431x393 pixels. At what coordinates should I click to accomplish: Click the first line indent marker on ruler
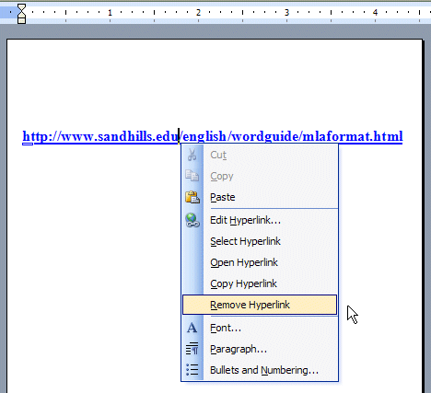(x=21, y=7)
